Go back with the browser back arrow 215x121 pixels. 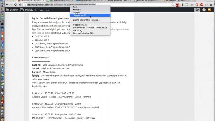[7, 5]
